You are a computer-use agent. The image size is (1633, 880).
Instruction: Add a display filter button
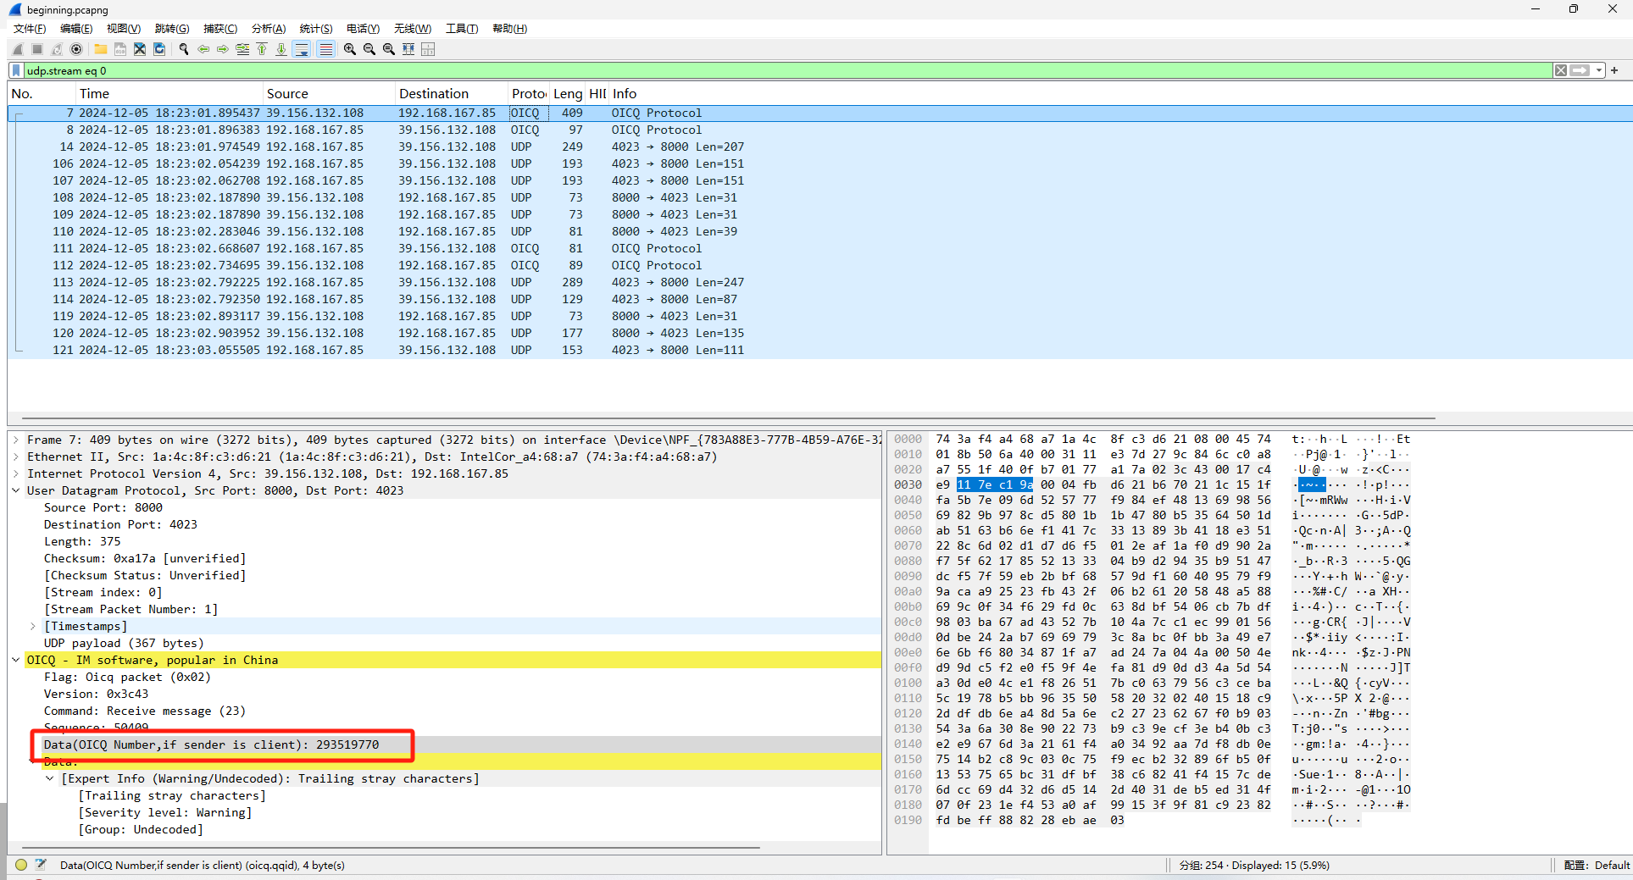1614,70
